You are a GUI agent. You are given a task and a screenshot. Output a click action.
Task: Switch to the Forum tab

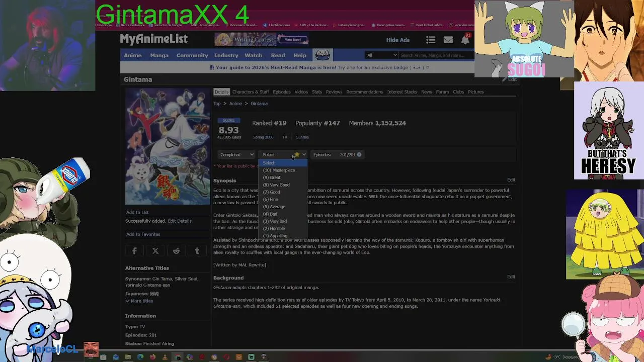[x=442, y=92]
